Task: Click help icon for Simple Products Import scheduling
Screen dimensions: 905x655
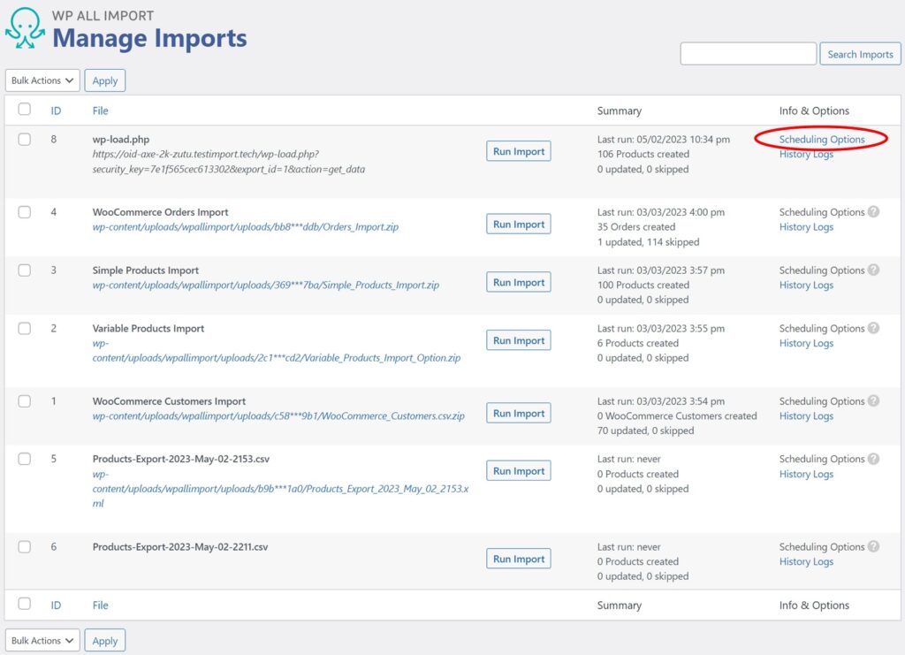Action: click(x=876, y=270)
